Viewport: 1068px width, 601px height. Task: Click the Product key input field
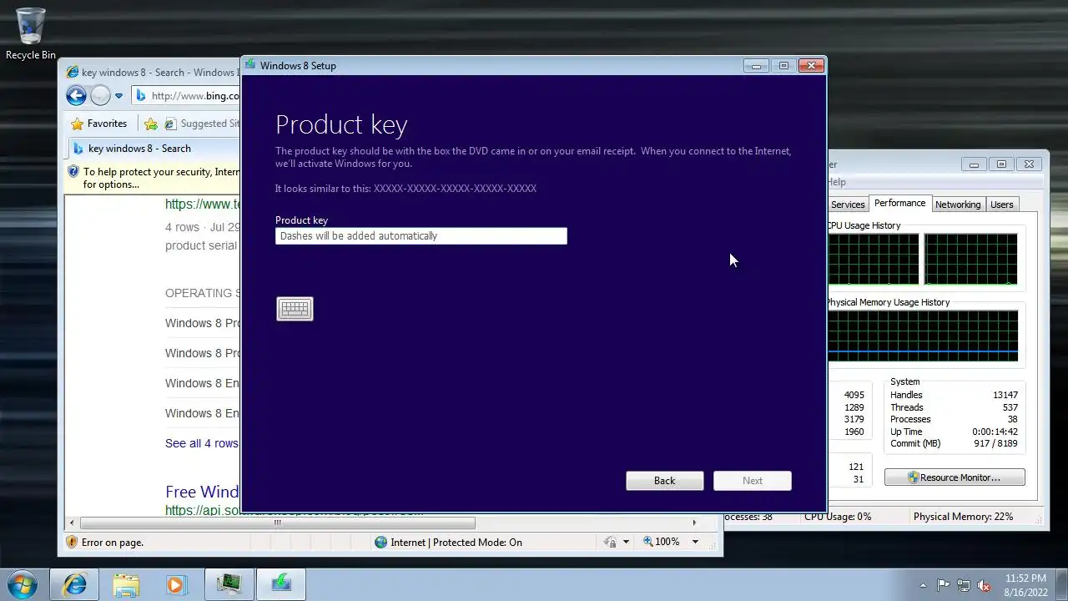tap(421, 236)
